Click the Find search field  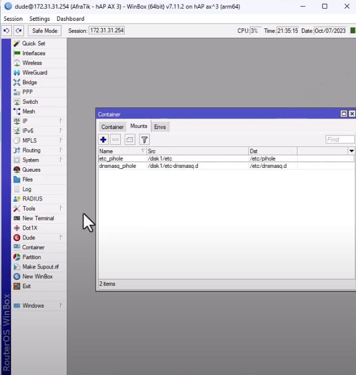click(340, 139)
